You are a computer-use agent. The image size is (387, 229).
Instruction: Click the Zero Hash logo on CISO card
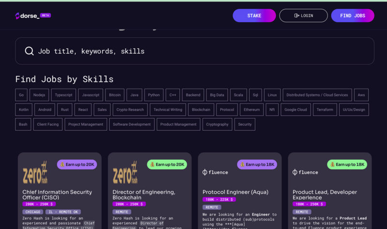point(35,172)
